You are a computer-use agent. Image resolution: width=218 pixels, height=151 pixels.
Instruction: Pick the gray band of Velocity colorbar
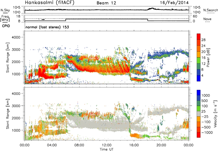click(x=199, y=114)
